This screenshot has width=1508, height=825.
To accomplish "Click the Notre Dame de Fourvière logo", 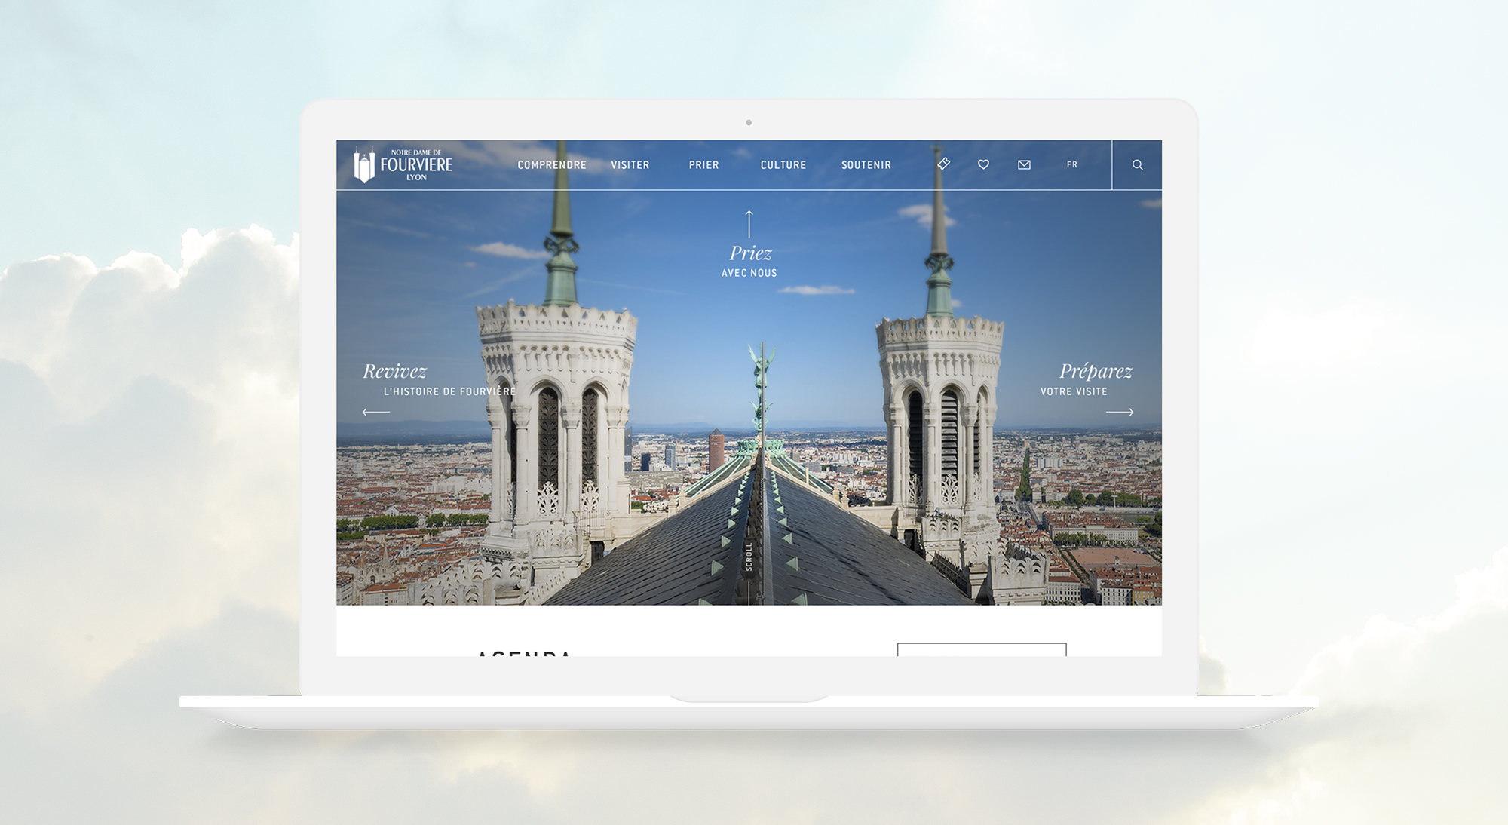I will 403,164.
